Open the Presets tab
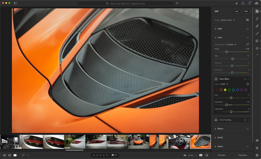The height and width of the screenshot is (159, 261). pos(221,155)
